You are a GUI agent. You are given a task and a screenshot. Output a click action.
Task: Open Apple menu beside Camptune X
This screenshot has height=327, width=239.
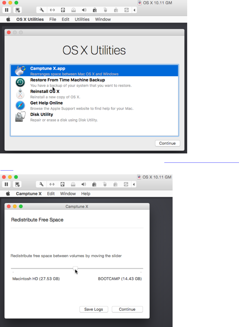(x=8, y=194)
